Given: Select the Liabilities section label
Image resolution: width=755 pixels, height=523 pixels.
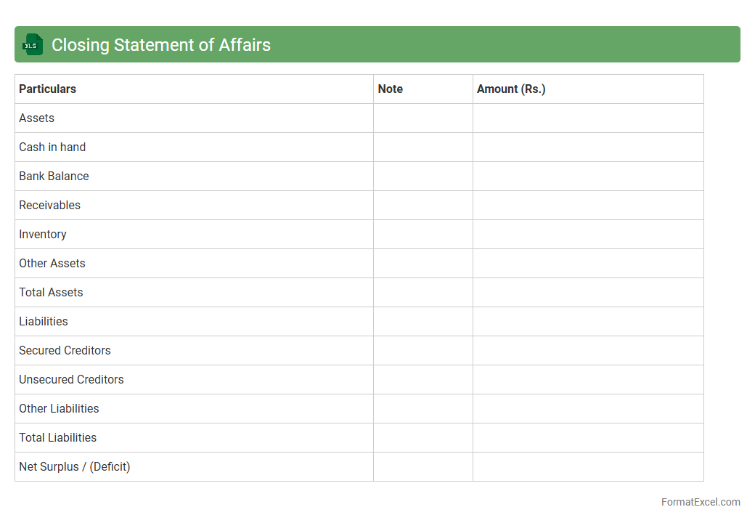Looking at the screenshot, I should [44, 322].
